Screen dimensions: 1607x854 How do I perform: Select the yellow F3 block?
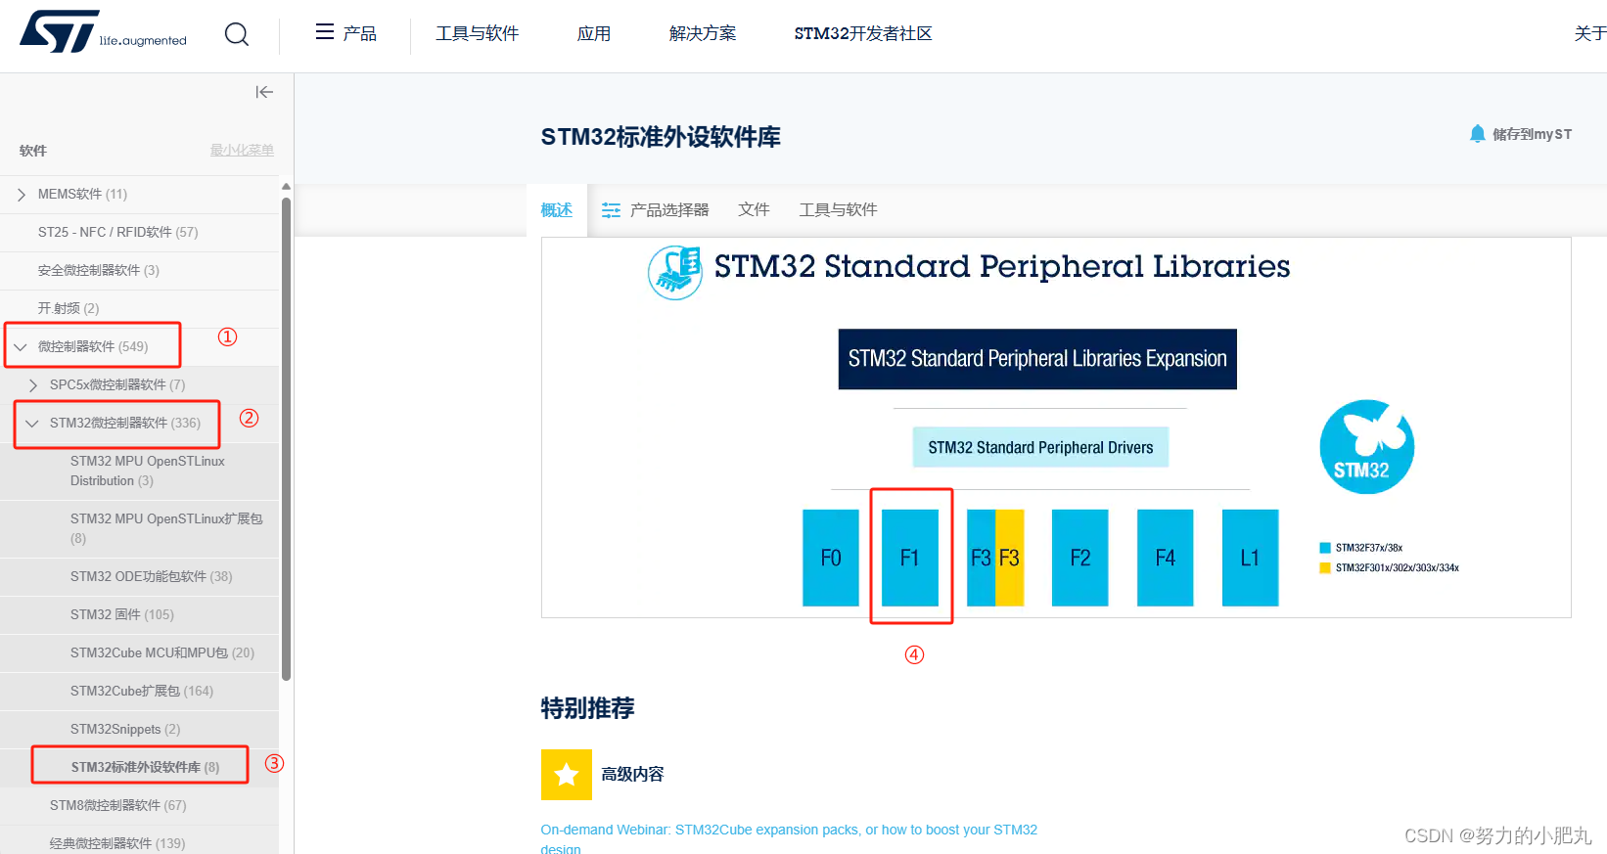pos(1010,558)
